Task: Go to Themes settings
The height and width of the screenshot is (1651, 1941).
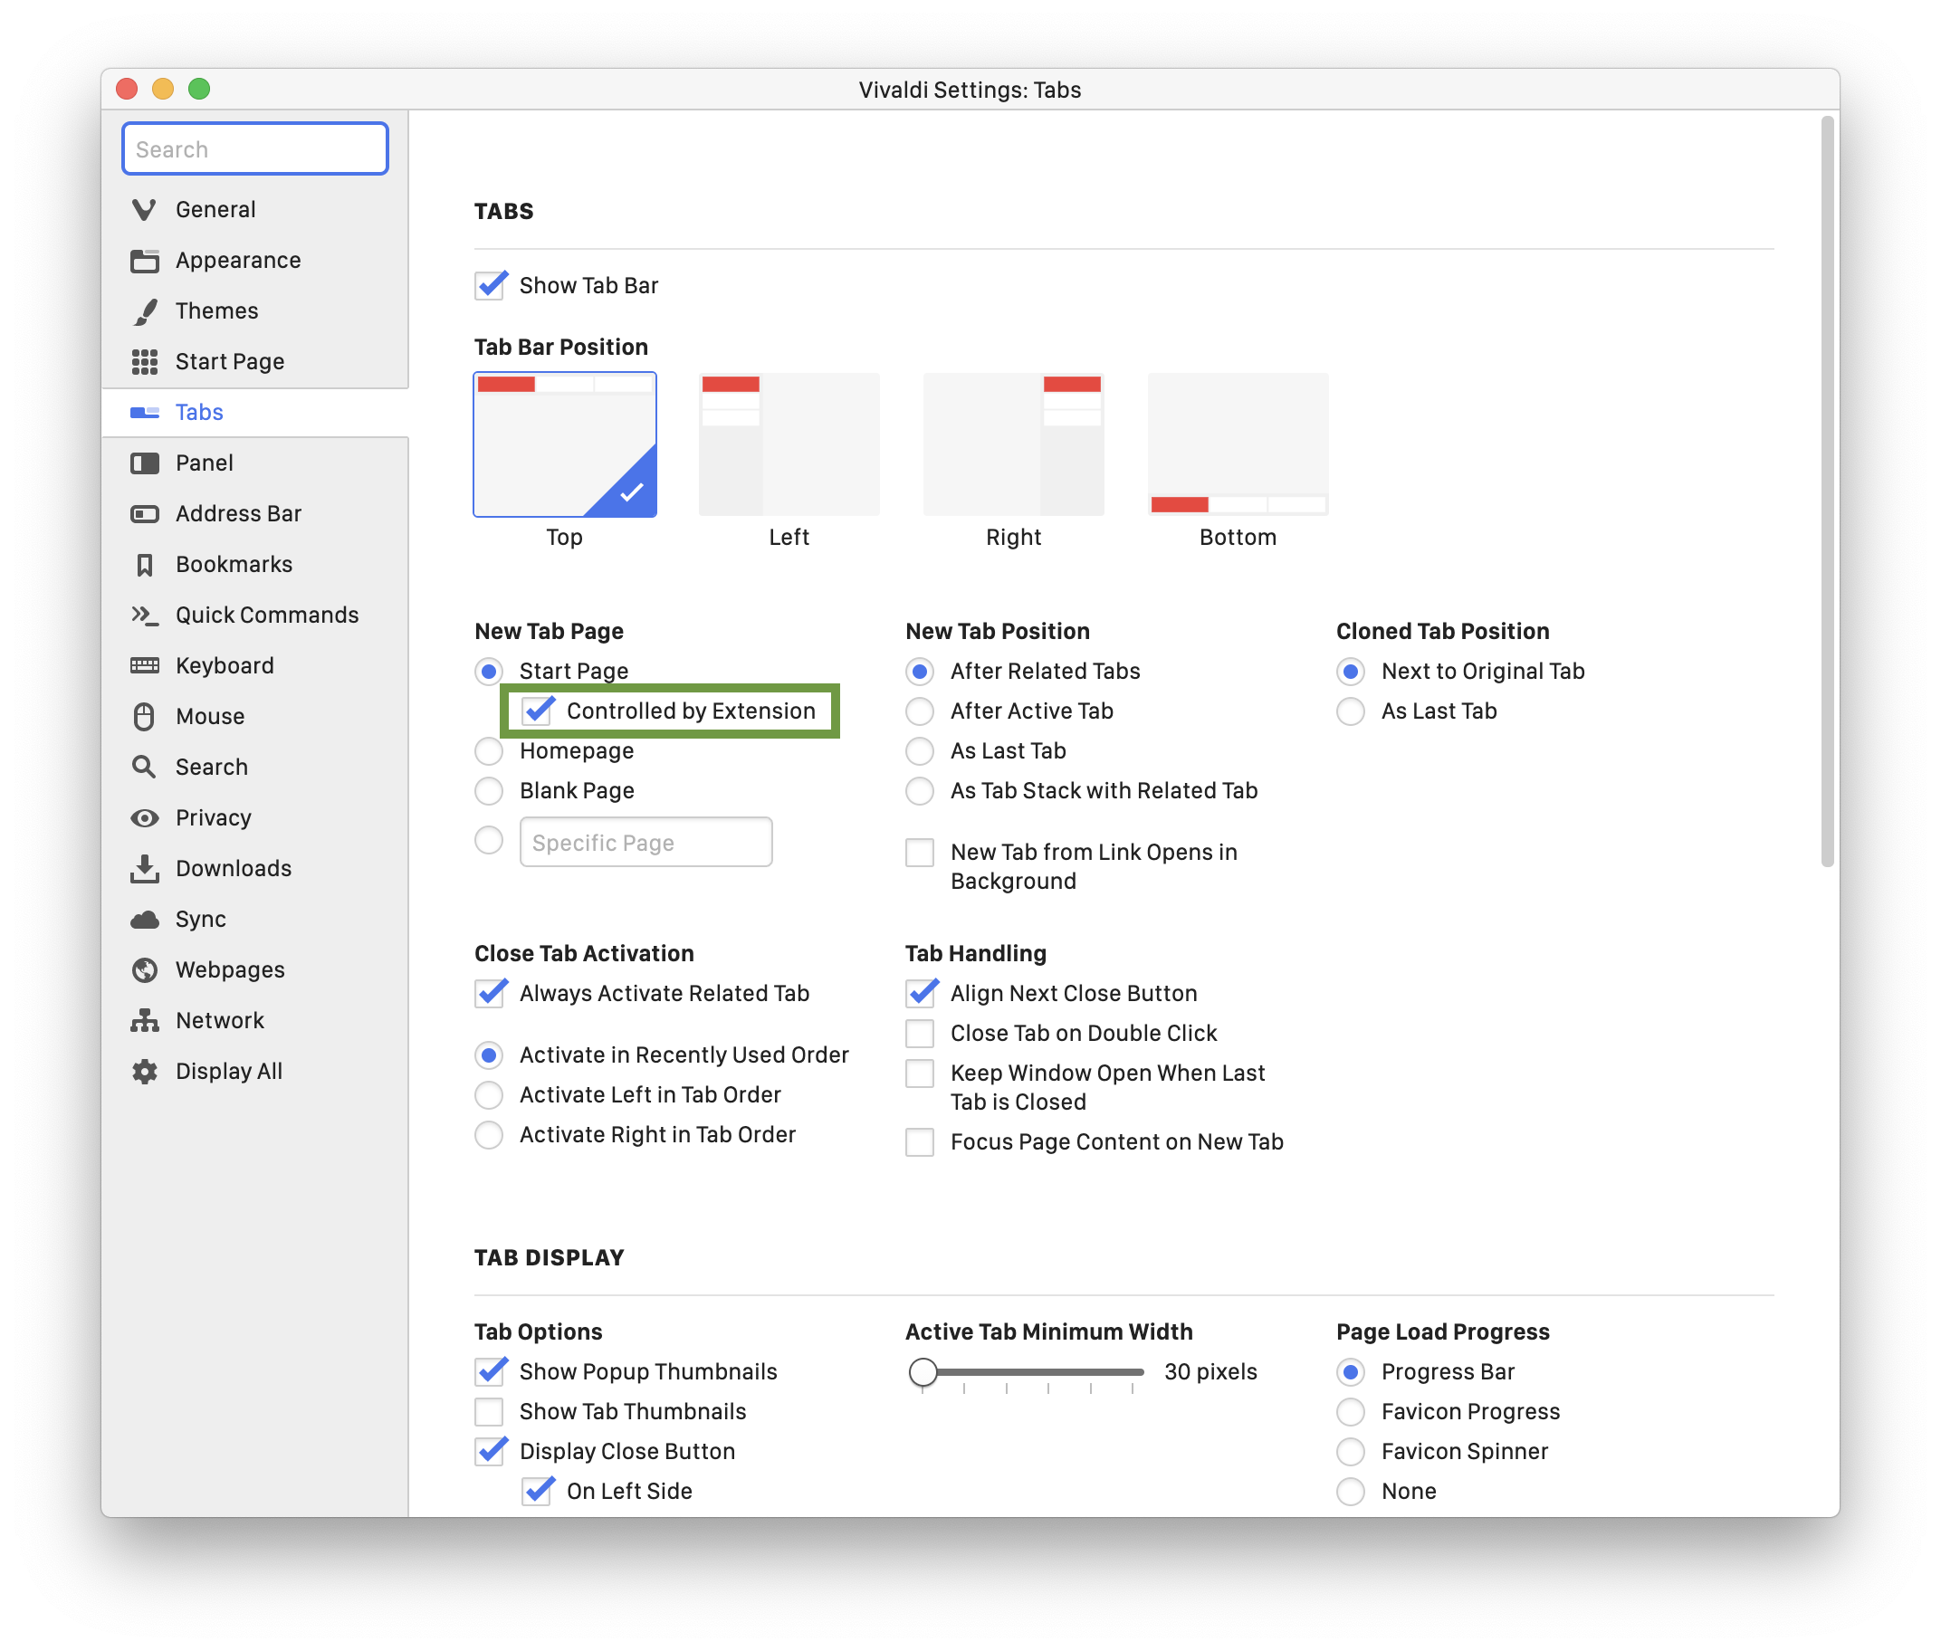Action: click(x=254, y=310)
